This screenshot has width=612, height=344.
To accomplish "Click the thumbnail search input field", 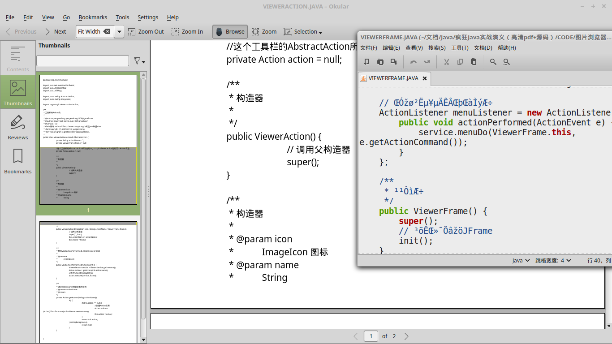I will (82, 61).
